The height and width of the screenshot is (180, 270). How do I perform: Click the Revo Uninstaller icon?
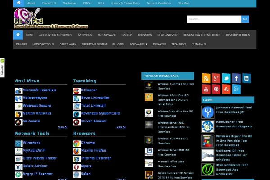point(77,99)
